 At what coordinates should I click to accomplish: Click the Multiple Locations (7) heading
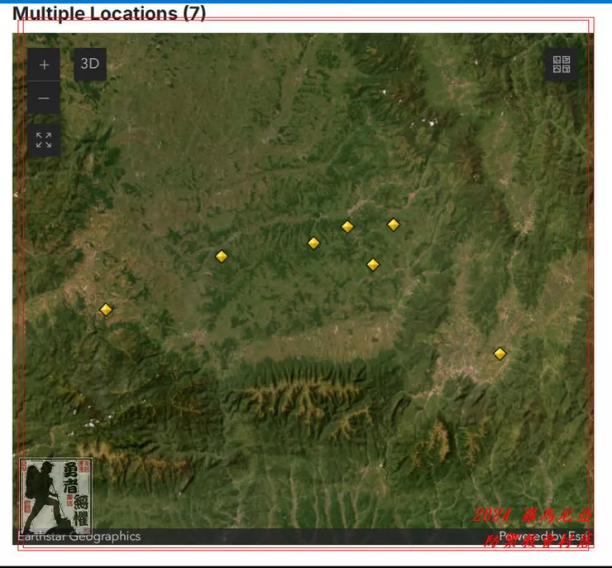pos(109,13)
